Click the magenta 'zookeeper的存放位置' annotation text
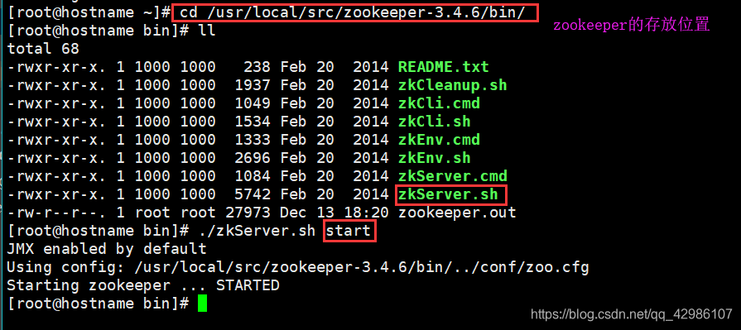Image resolution: width=741 pixels, height=330 pixels. tap(632, 25)
